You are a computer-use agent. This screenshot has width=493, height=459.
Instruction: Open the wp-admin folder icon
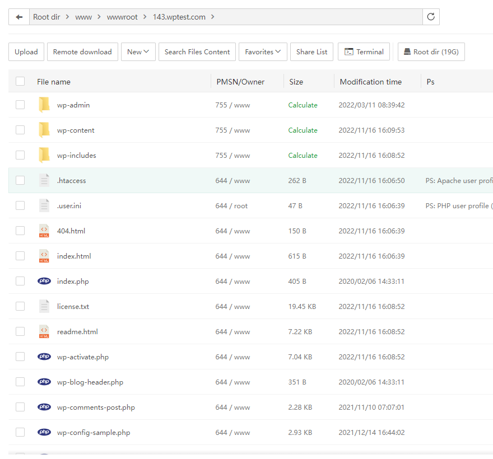(x=44, y=105)
